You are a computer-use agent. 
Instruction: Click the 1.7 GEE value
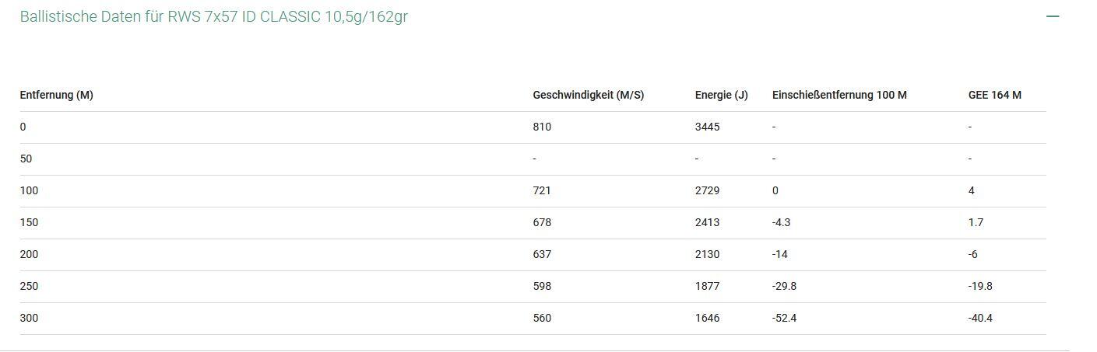pos(976,222)
